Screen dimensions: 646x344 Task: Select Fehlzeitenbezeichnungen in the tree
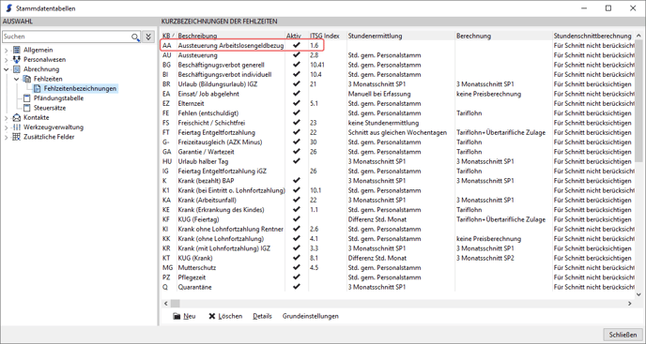coord(80,88)
